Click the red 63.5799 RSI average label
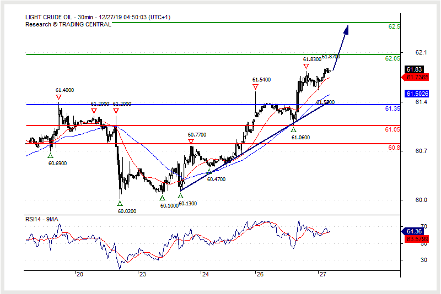The height and width of the screenshot is (294, 441). 417,239
